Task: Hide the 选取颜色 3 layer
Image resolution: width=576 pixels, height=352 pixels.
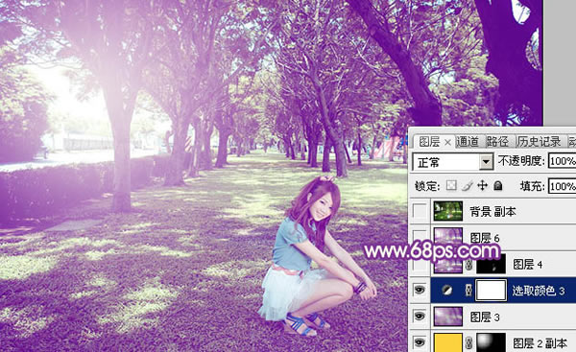Action: point(420,291)
